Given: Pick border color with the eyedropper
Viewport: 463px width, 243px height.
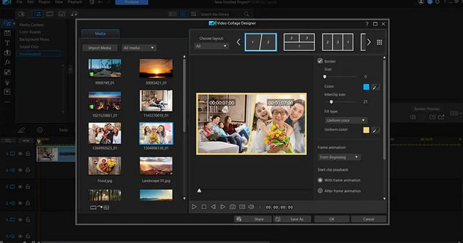Looking at the screenshot, I should coord(375,87).
